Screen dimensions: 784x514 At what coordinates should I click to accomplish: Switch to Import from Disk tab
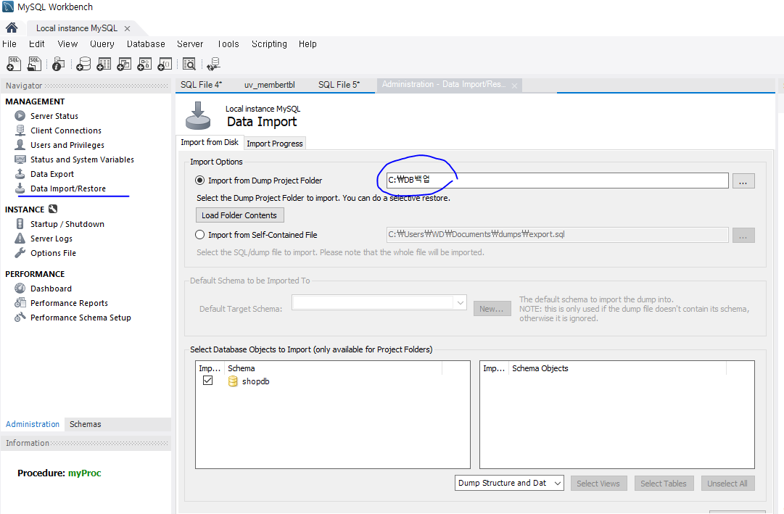tap(210, 143)
